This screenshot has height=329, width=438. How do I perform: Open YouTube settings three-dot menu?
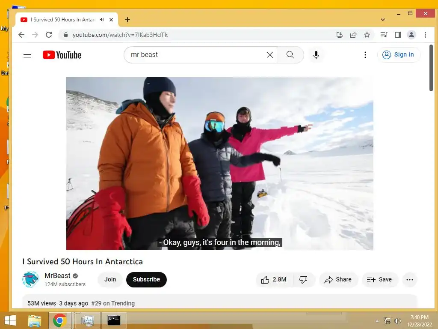tap(365, 55)
